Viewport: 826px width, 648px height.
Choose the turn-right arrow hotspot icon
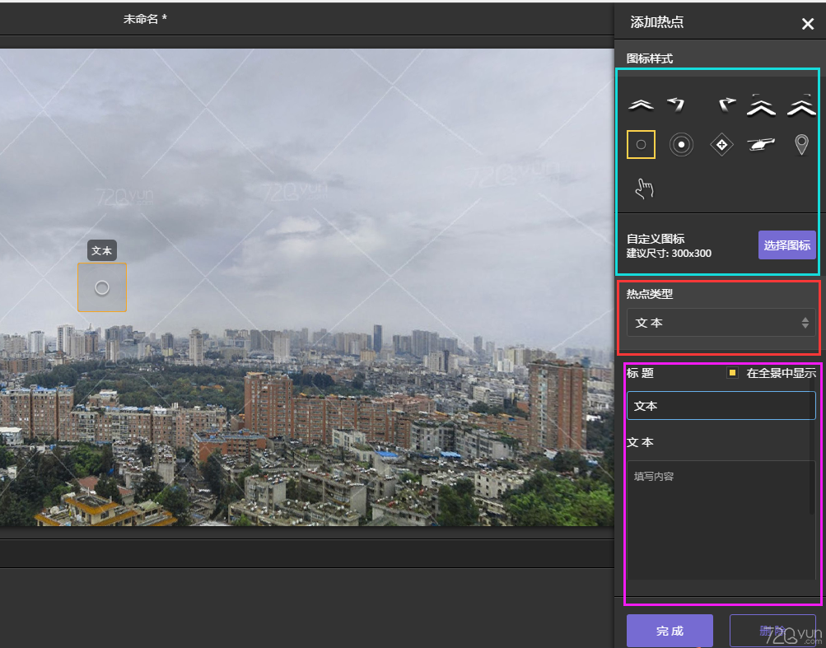[x=726, y=105]
